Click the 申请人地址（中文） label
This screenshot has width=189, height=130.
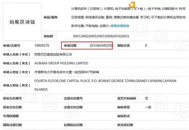click(x=17, y=72)
